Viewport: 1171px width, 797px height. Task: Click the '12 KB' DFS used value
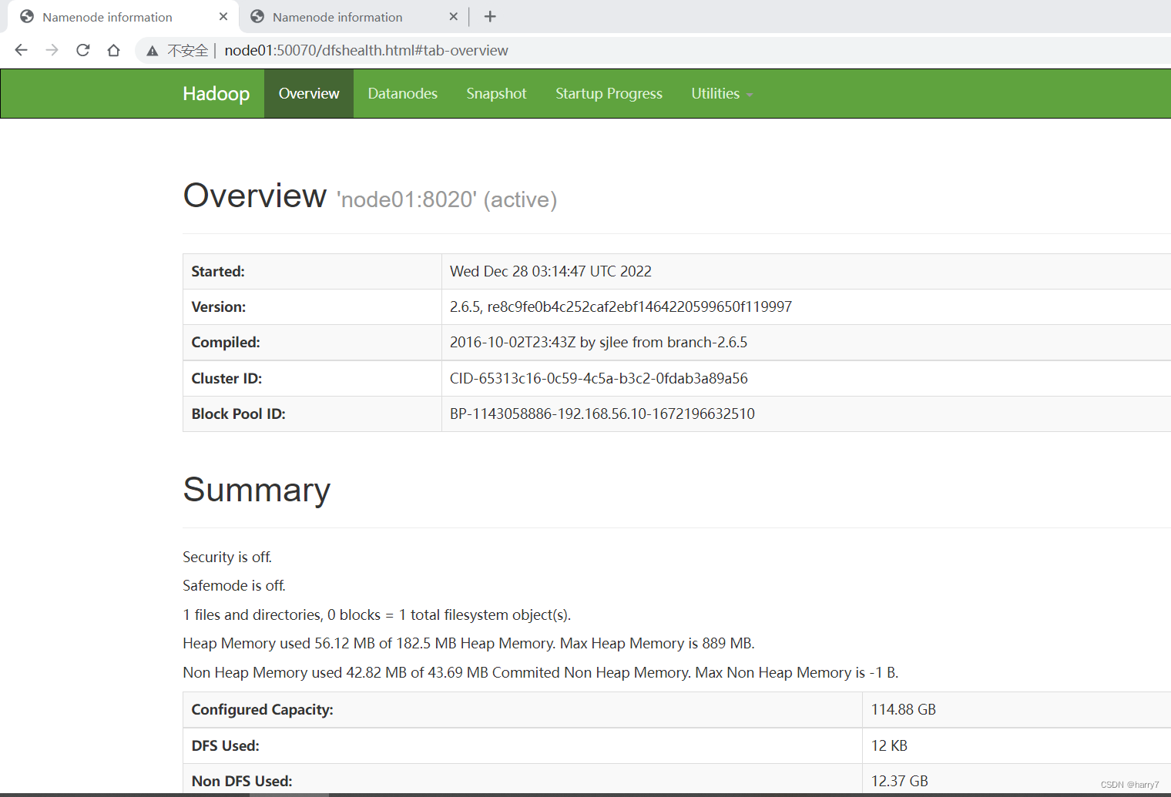[889, 745]
